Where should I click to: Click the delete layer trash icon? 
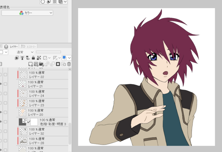pos(69,64)
